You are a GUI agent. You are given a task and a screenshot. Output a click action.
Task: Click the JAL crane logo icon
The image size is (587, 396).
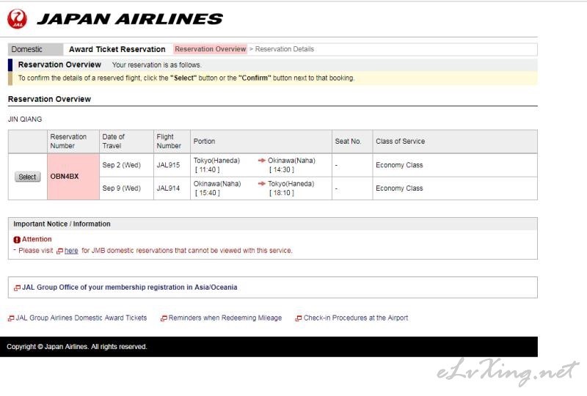click(17, 19)
